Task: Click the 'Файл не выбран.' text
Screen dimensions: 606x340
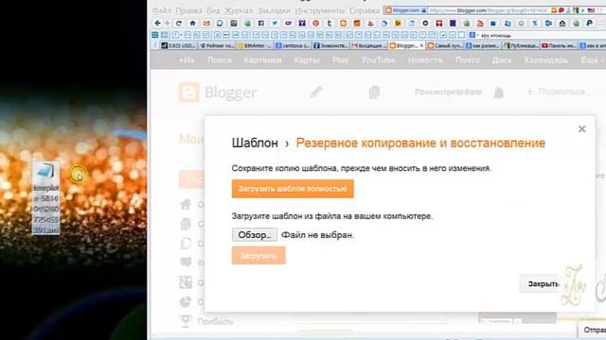Action: tap(317, 235)
